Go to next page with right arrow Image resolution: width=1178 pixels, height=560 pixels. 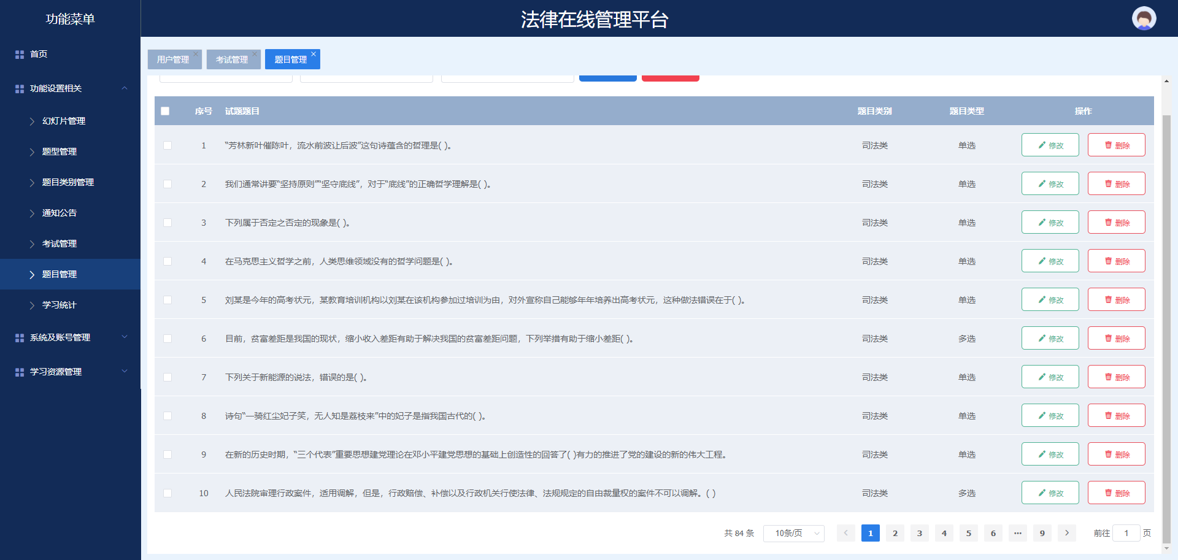1067,533
